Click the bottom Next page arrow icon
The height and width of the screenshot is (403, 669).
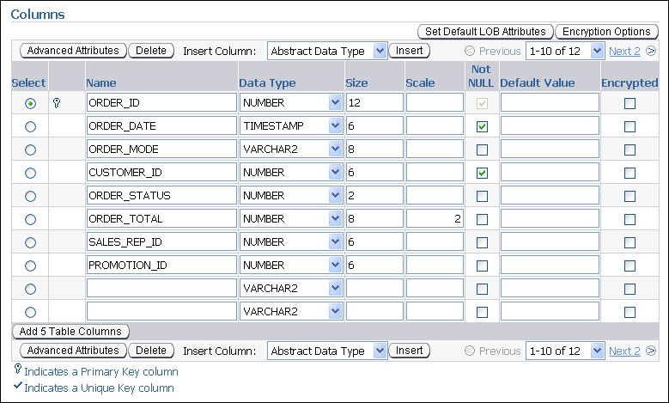coord(651,351)
